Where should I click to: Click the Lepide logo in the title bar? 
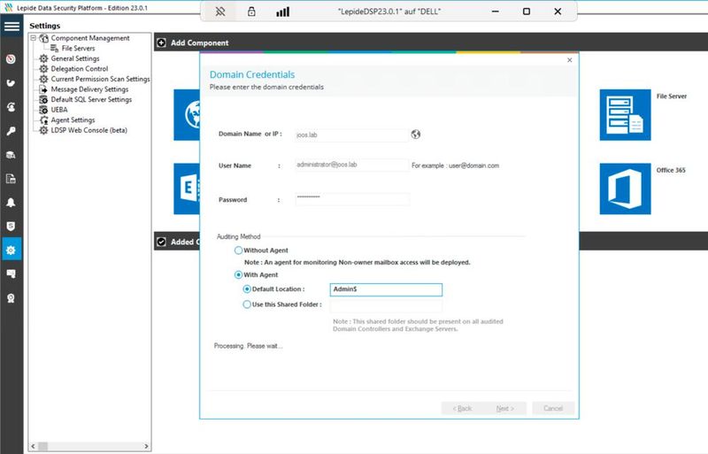click(x=9, y=8)
